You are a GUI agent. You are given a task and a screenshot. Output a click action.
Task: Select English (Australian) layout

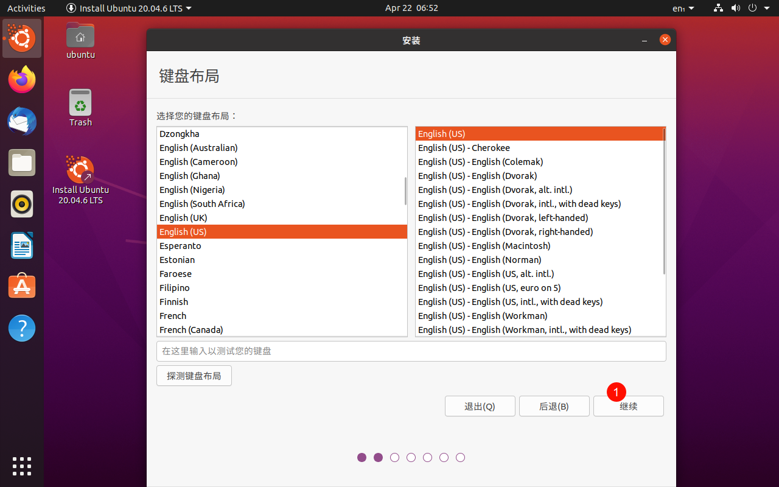click(282, 148)
